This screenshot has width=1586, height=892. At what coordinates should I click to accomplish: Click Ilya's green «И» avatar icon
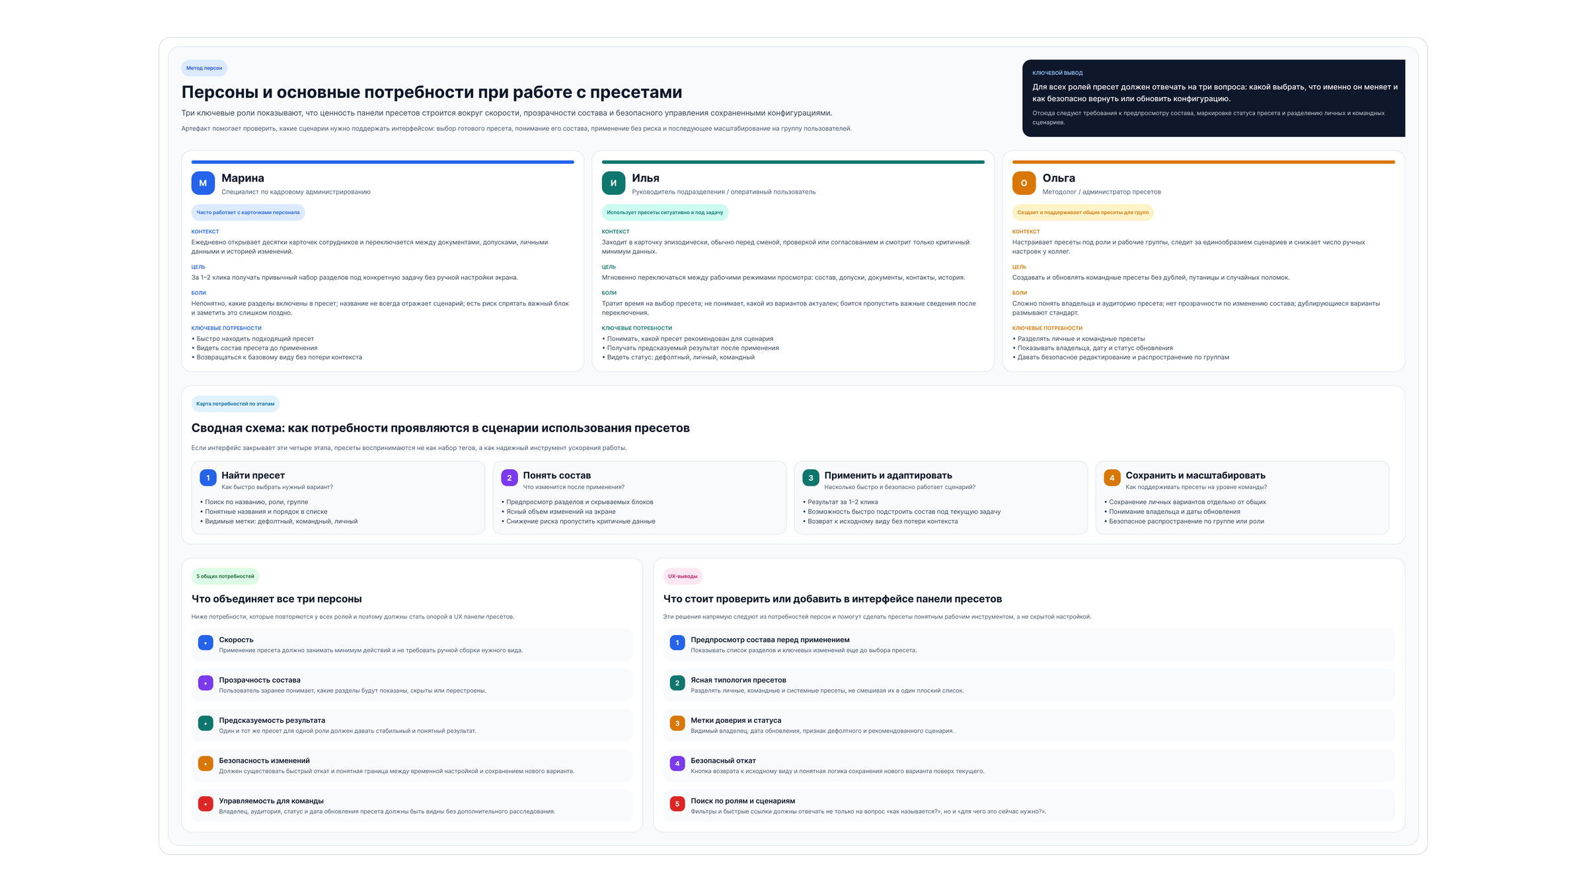pyautogui.click(x=613, y=183)
